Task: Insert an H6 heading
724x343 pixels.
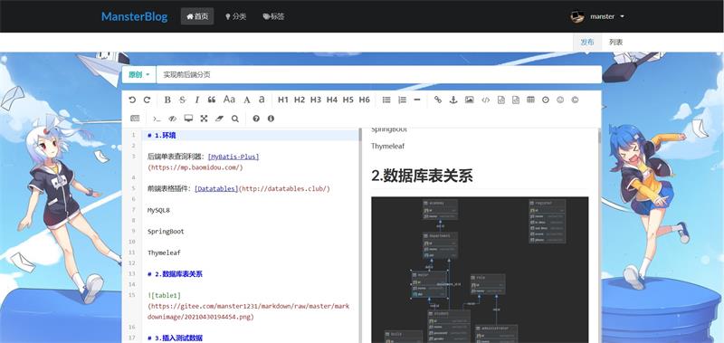Action: 365,100
